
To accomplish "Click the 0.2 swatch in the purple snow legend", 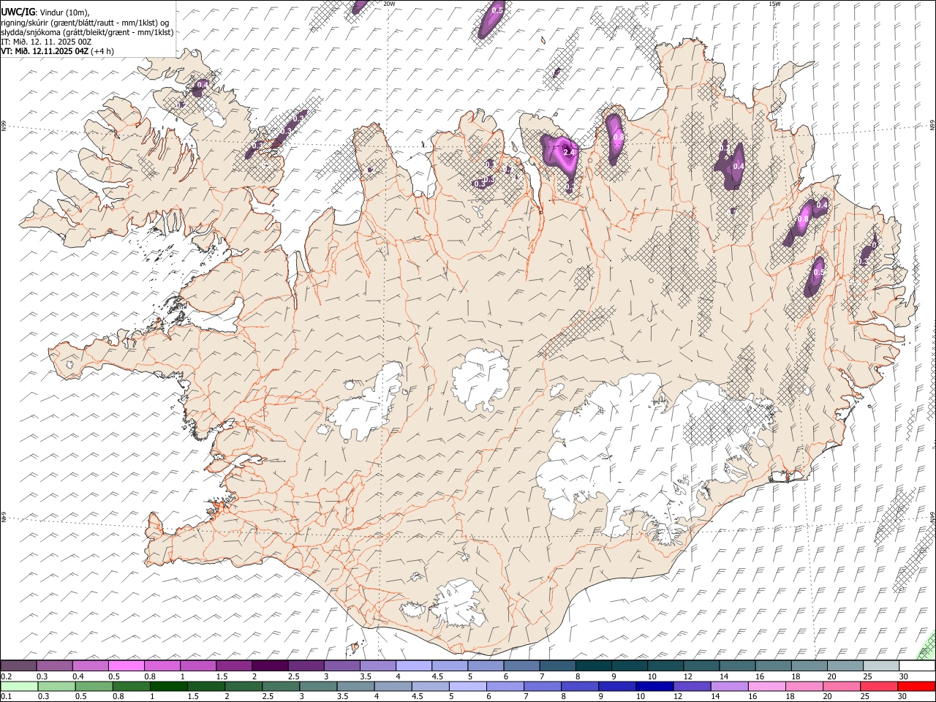I will tap(18, 666).
